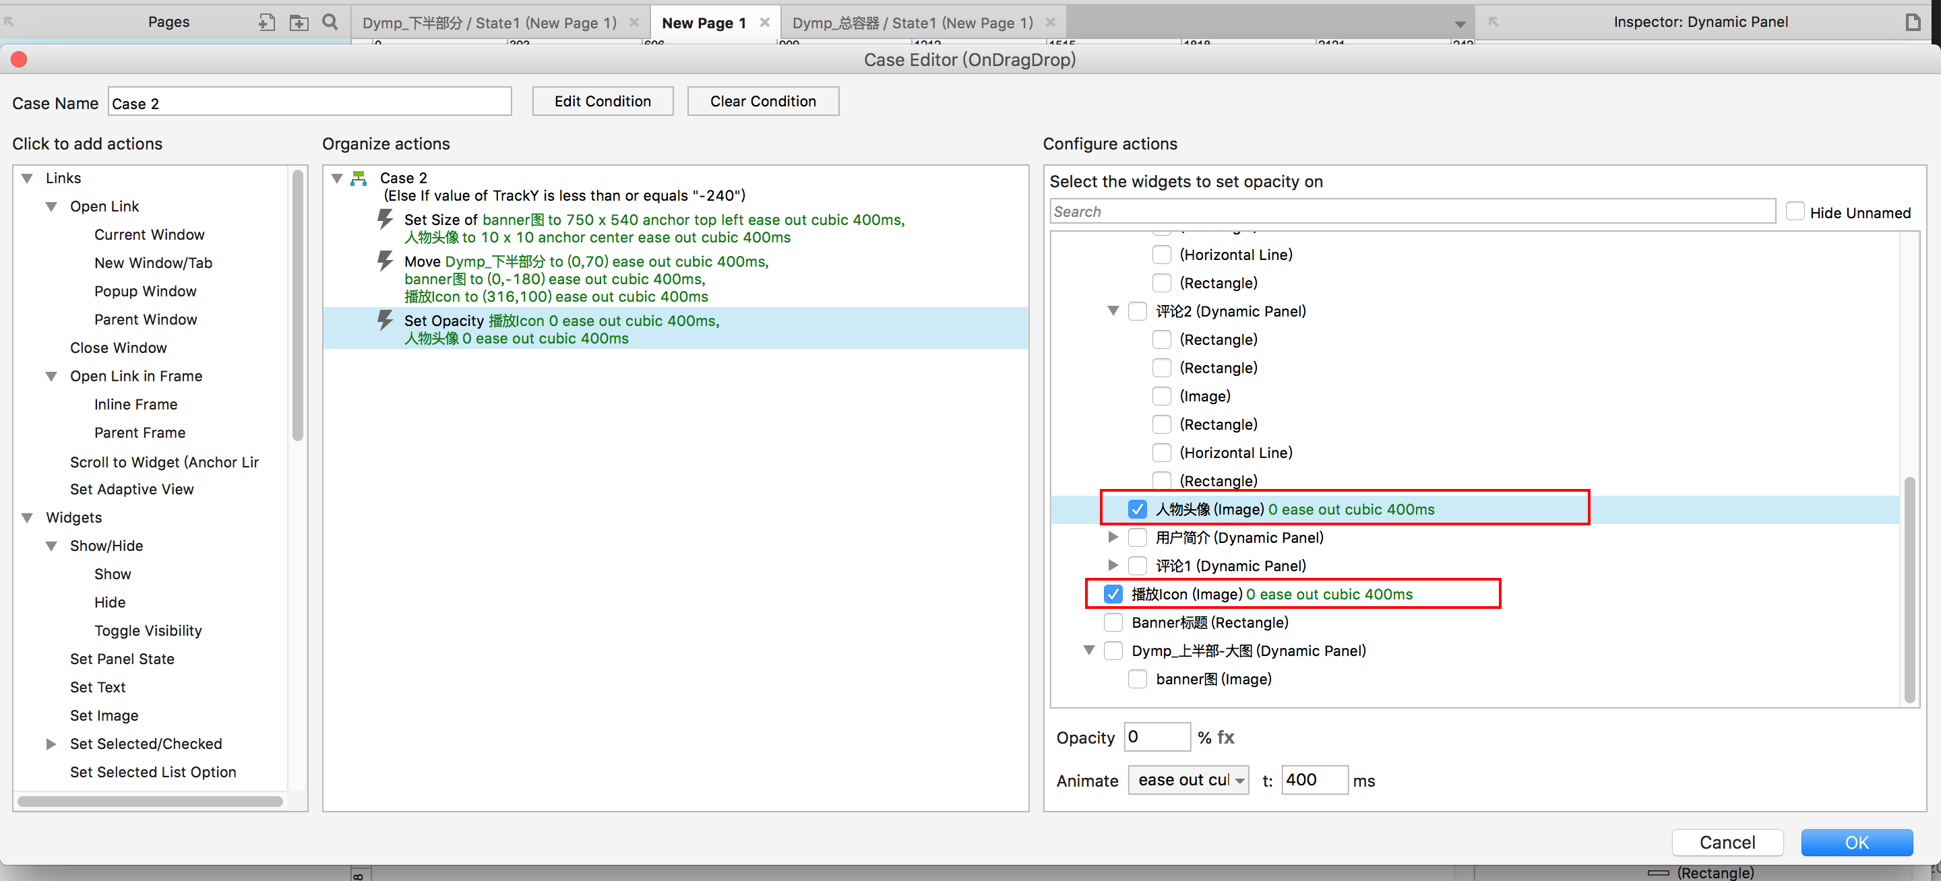Click the add folder icon in Pages panel
The width and height of the screenshot is (1941, 881).
pos(299,23)
